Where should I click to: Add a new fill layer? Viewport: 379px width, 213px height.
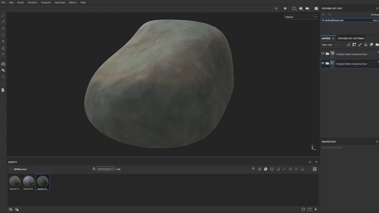pyautogui.click(x=366, y=45)
